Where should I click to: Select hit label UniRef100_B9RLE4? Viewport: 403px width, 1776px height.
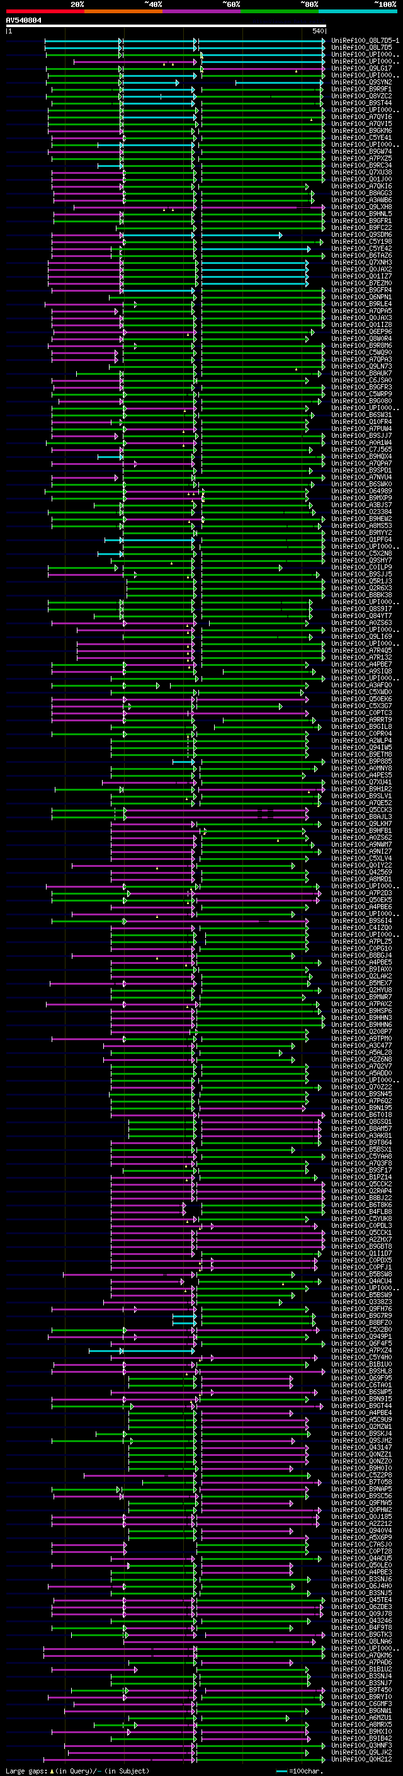(361, 304)
